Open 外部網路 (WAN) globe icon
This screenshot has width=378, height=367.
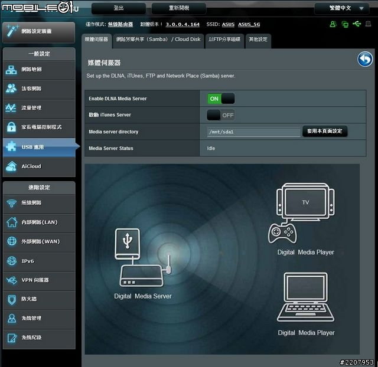coord(12,241)
